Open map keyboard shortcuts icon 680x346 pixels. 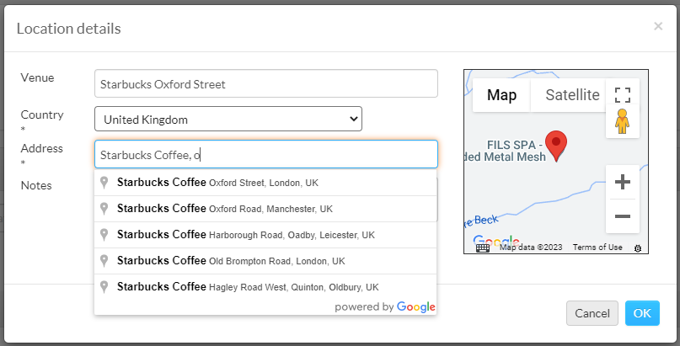click(483, 248)
